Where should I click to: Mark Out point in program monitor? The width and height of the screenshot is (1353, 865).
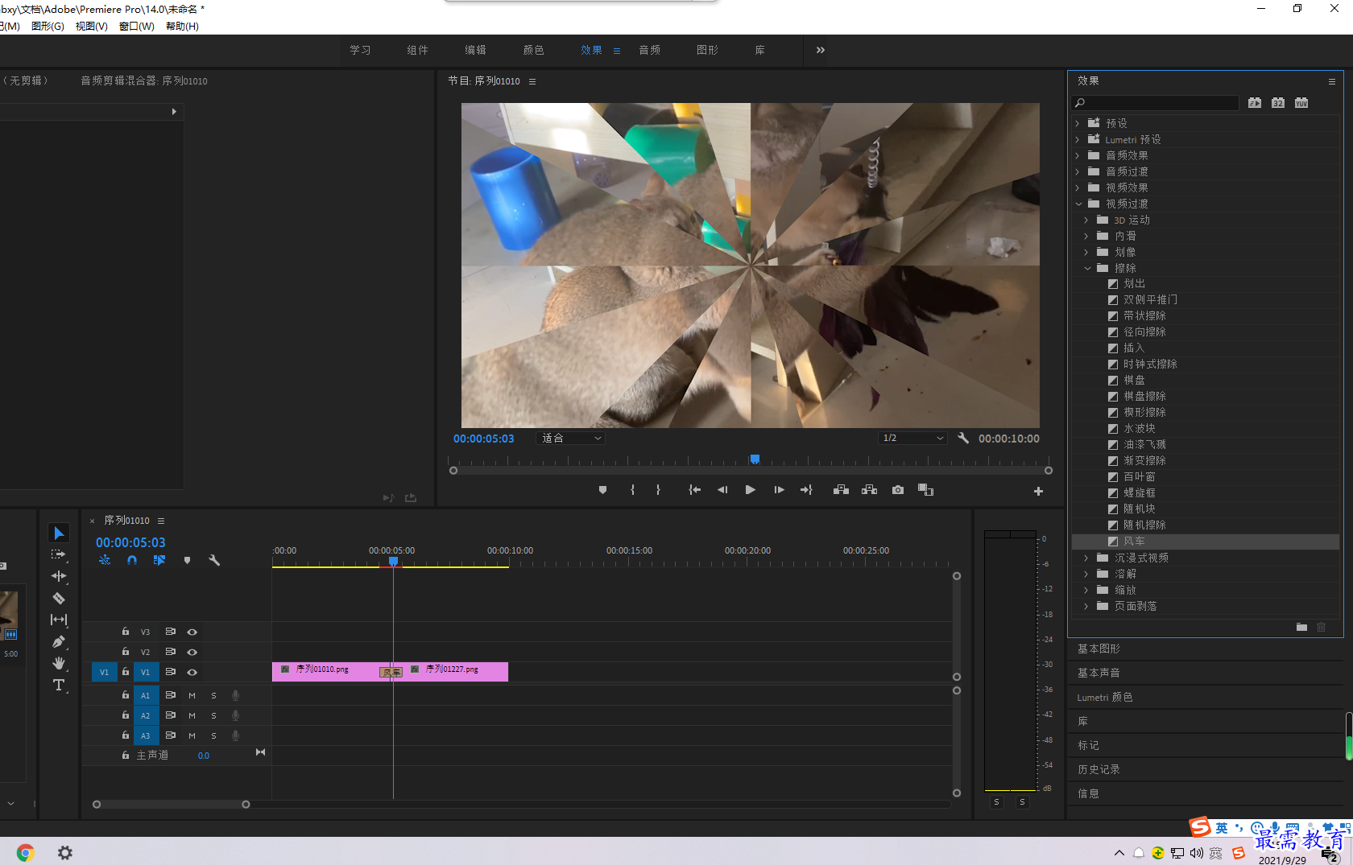coord(658,490)
